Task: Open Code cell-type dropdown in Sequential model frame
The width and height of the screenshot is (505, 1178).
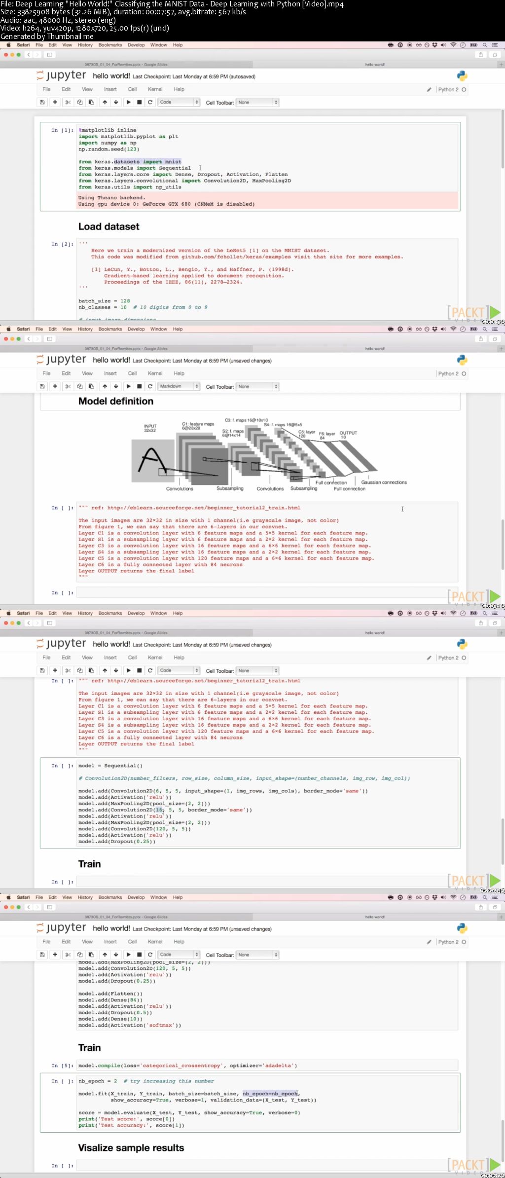Action: point(179,670)
